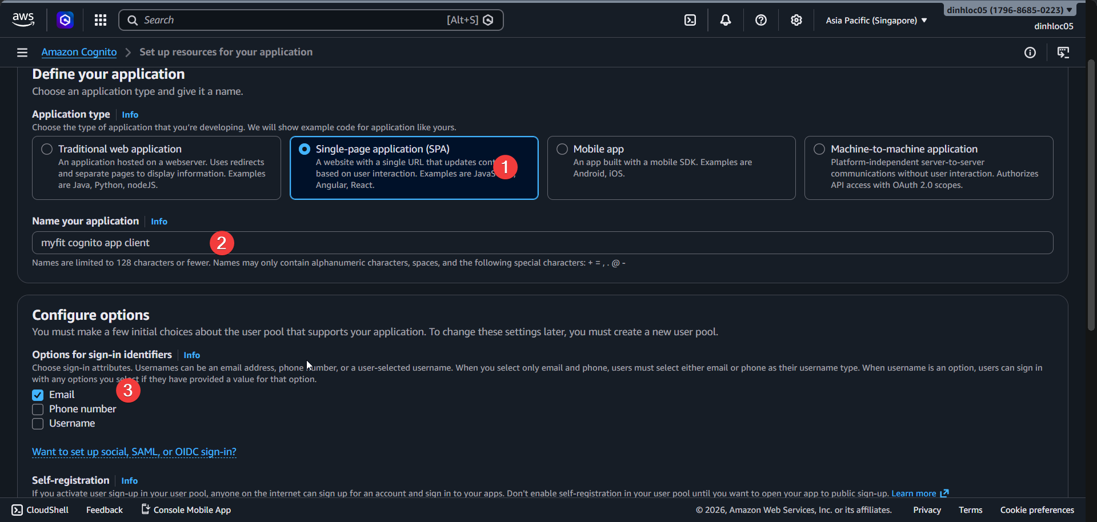Open the AWS services grid launcher

click(x=100, y=20)
